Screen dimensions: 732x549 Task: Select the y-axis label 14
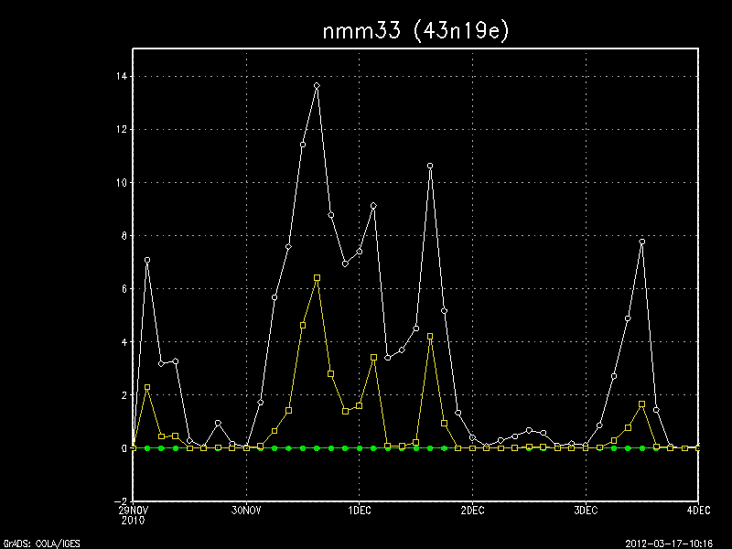pyautogui.click(x=122, y=77)
